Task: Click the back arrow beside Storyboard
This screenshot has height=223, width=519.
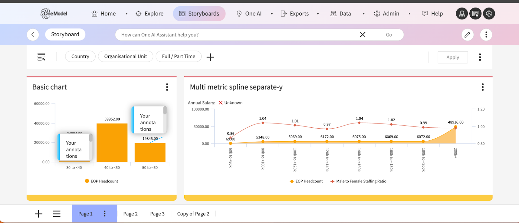Action: click(x=33, y=35)
